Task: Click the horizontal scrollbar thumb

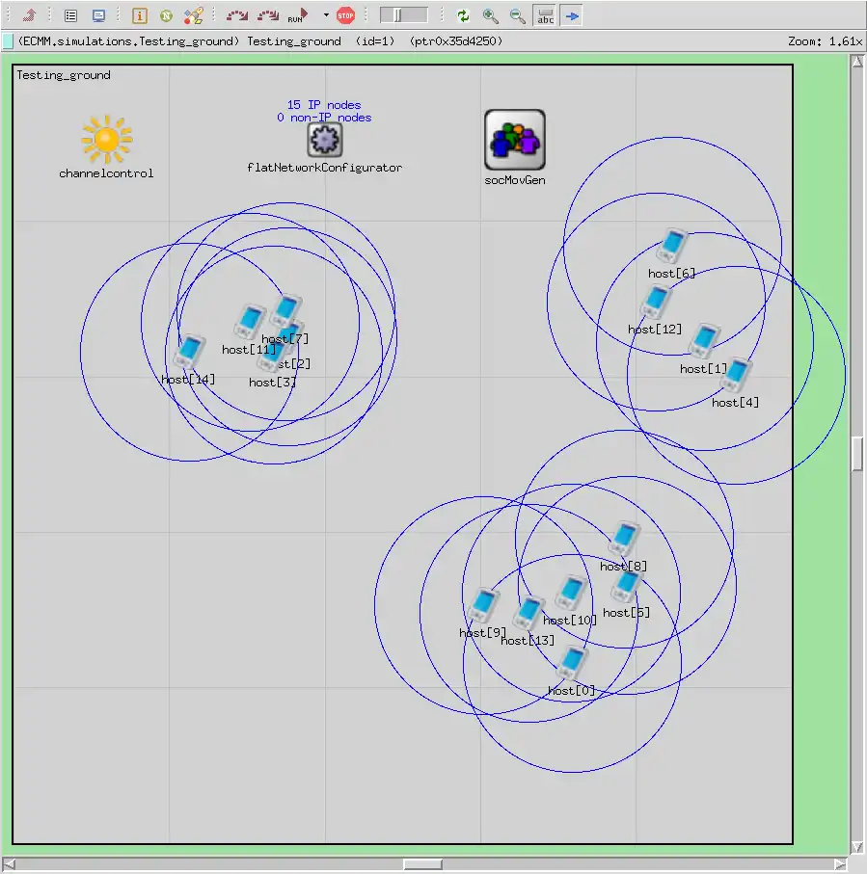Action: click(423, 864)
